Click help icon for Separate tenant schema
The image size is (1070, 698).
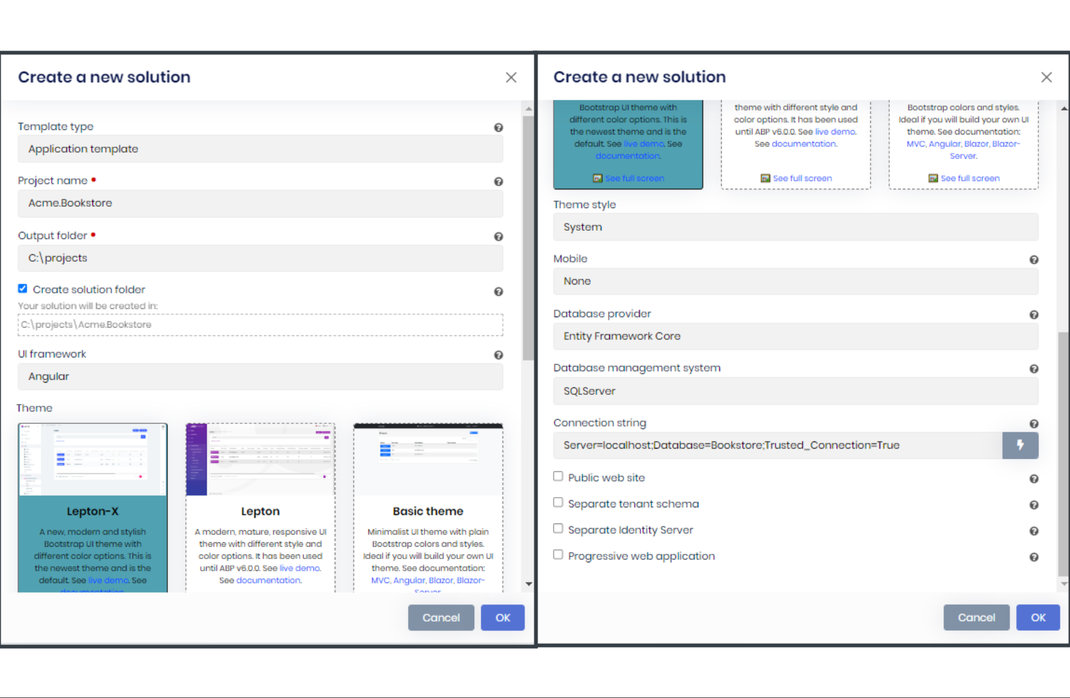point(1034,505)
